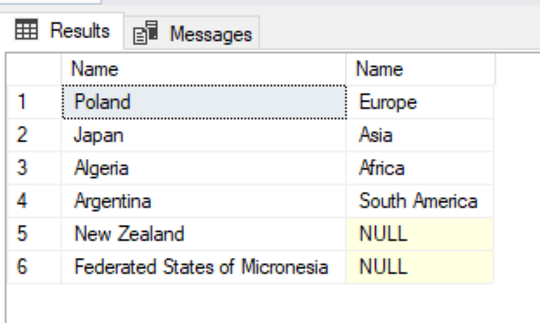Image resolution: width=540 pixels, height=323 pixels.
Task: Open the Messages tab
Action: pyautogui.click(x=192, y=33)
